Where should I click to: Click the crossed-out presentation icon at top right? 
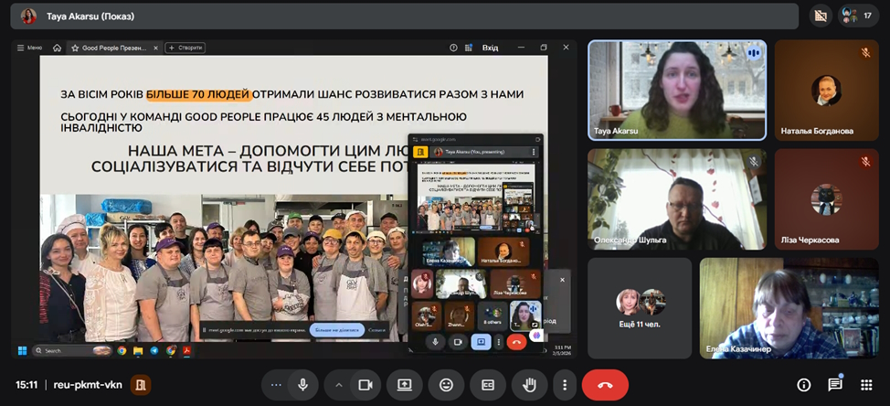tap(820, 16)
